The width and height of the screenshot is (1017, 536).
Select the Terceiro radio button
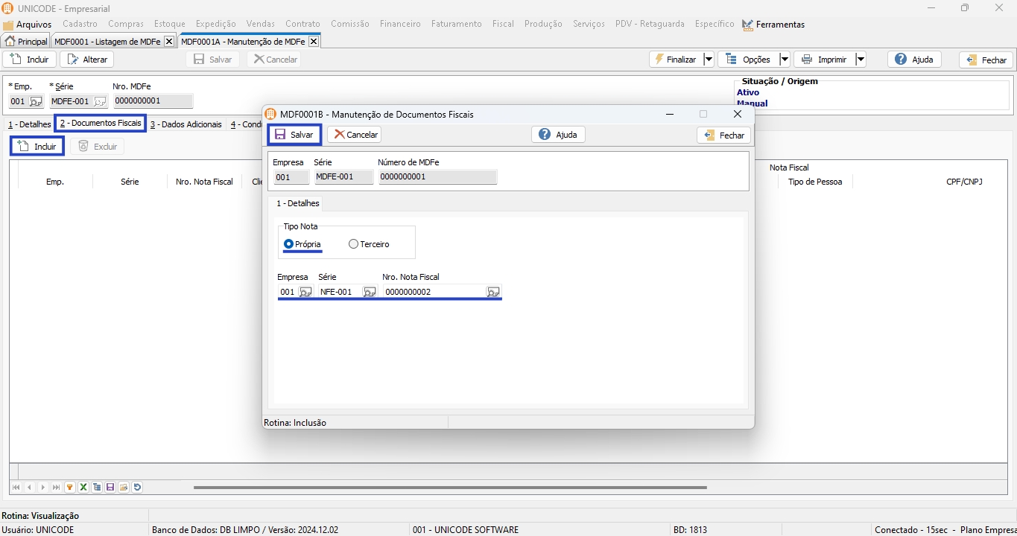click(353, 244)
